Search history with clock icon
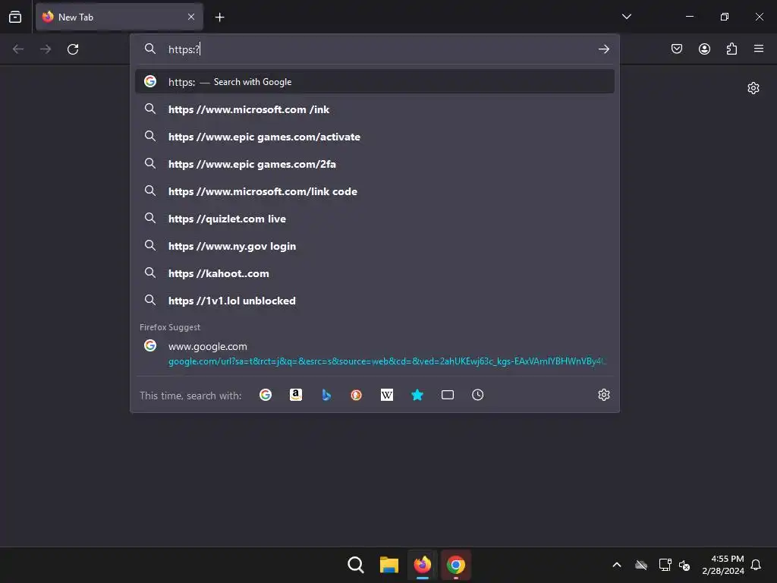The height and width of the screenshot is (583, 777). point(478,395)
